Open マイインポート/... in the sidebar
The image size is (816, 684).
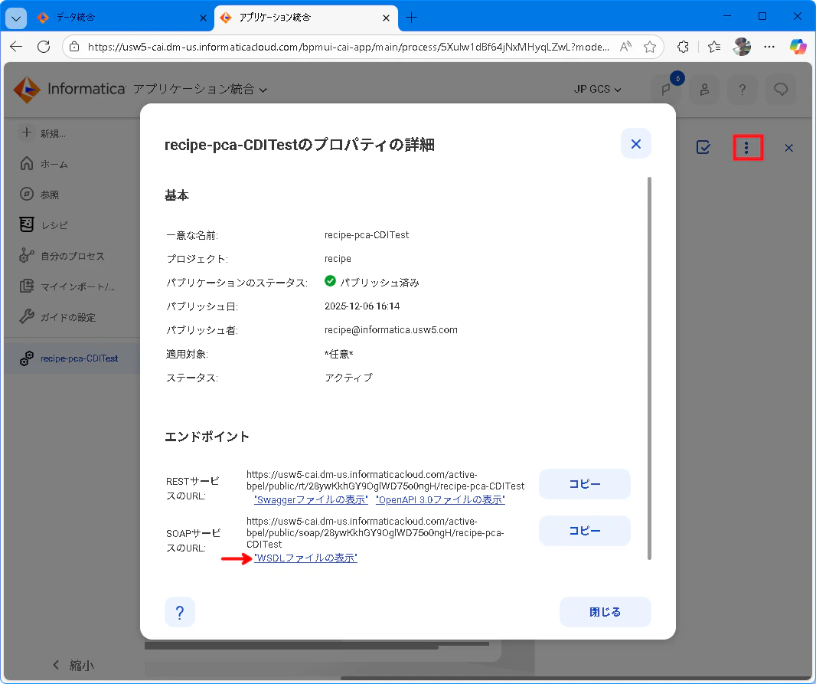click(67, 286)
